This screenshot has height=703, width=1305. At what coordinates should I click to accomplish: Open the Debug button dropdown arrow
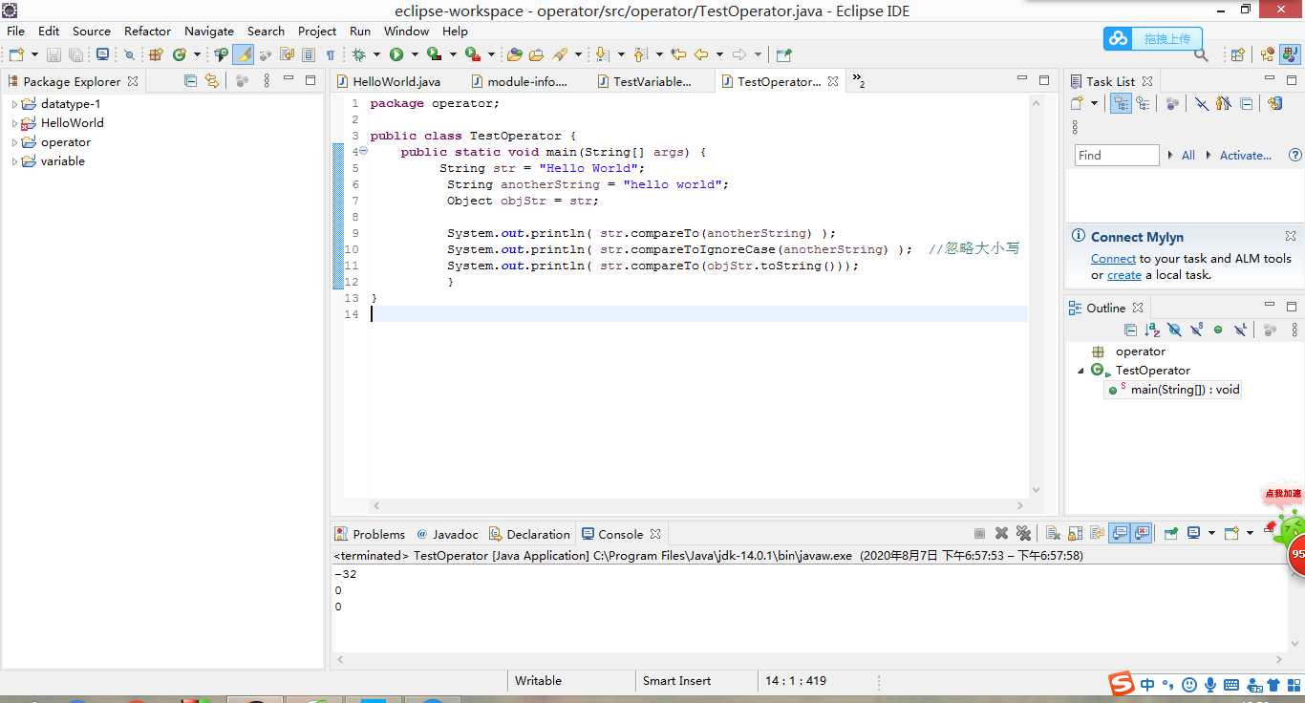[x=376, y=54]
